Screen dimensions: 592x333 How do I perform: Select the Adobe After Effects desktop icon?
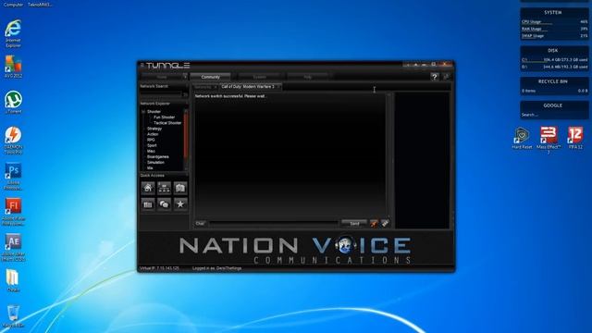13,247
